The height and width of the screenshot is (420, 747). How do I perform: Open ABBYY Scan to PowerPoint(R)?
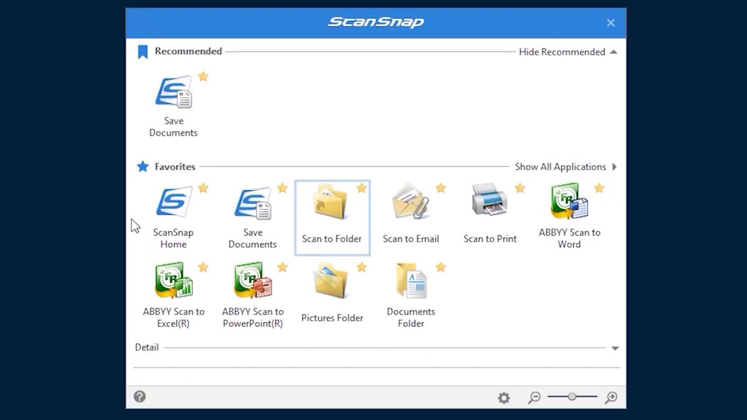coord(253,296)
